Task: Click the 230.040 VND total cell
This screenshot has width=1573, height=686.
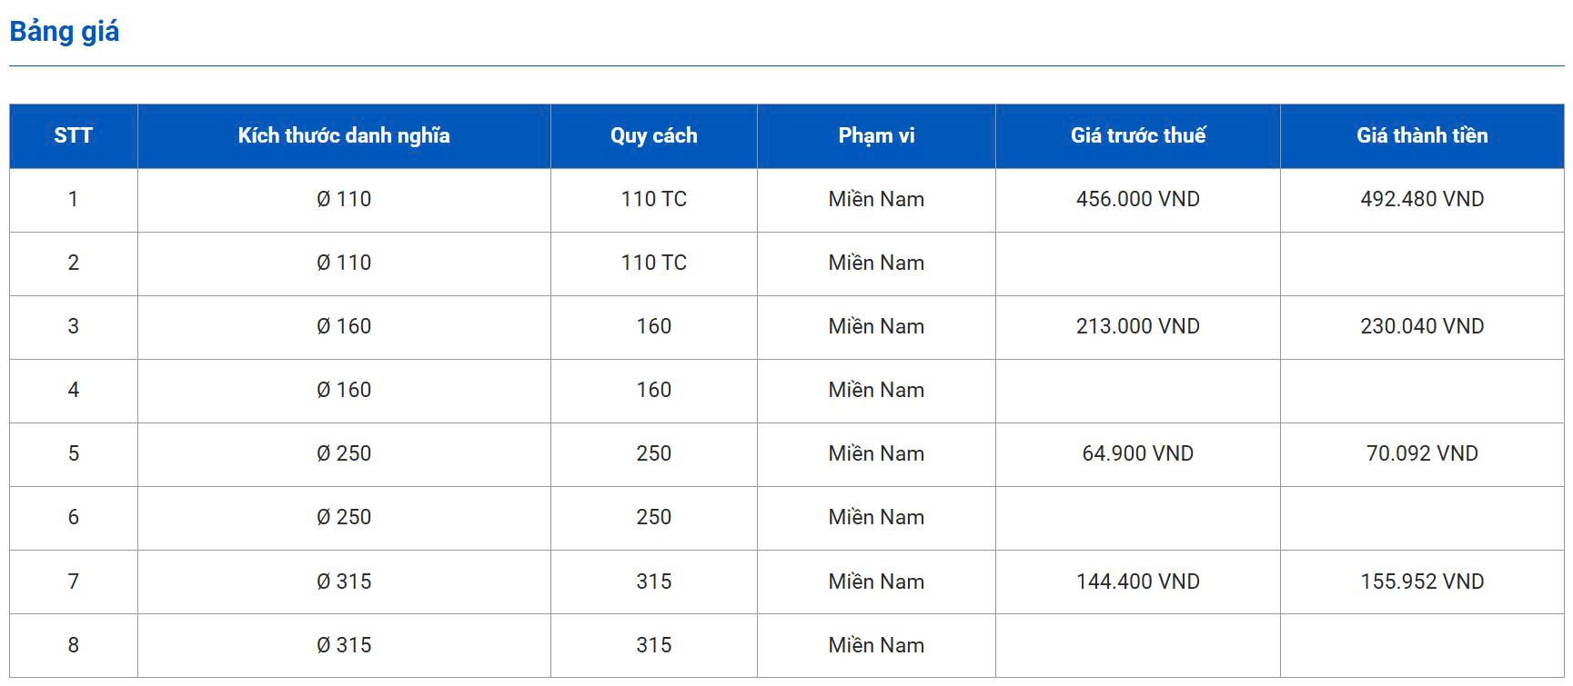Action: pyautogui.click(x=1422, y=327)
